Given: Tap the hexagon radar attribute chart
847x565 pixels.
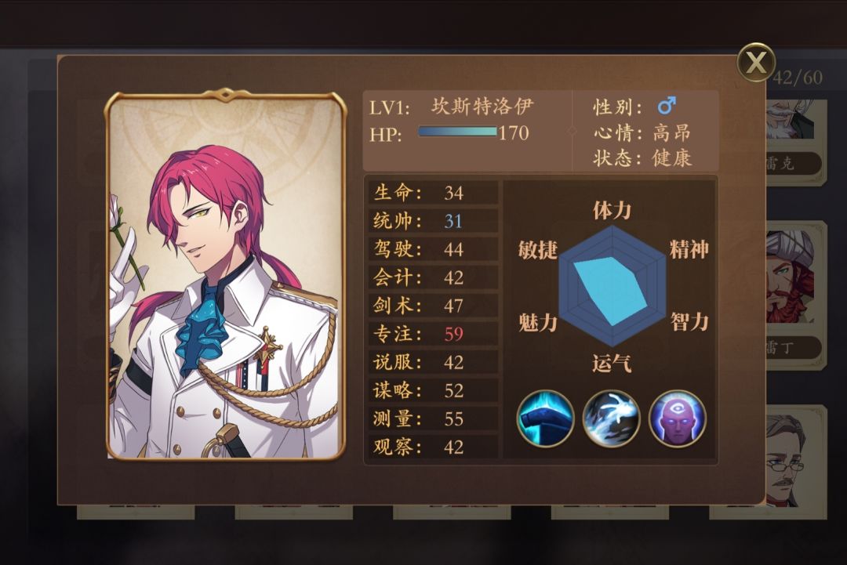Looking at the screenshot, I should (612, 286).
